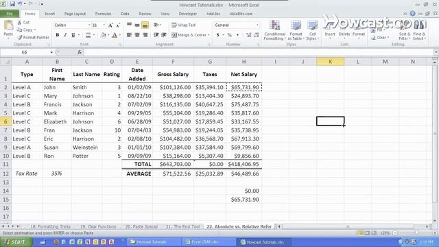Toggle underline formatting
This screenshot has height=247, width=439.
point(73,35)
